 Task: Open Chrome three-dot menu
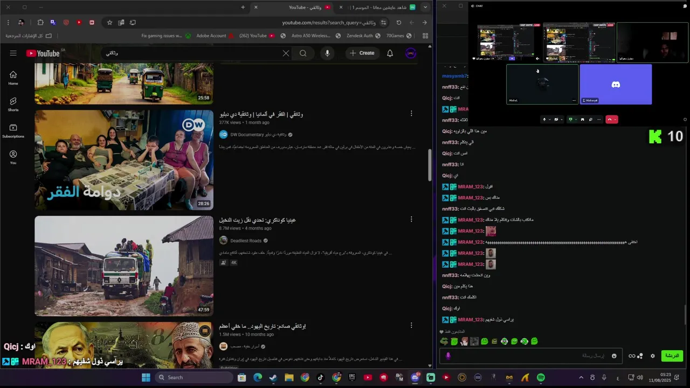click(8, 23)
